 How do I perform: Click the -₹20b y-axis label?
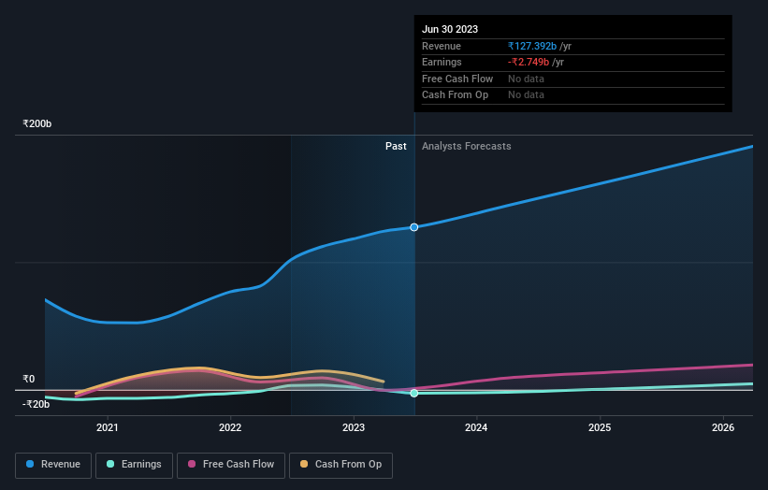[x=36, y=404]
